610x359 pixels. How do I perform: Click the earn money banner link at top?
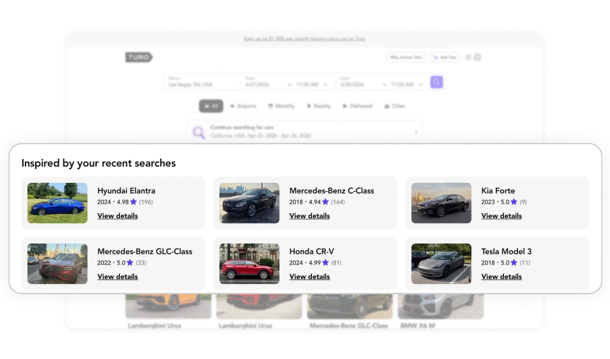pos(305,39)
